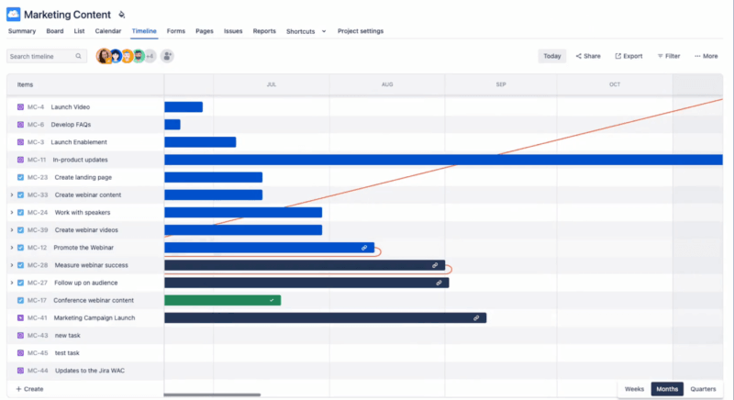Click the epic icon for MC-11 In-product updates

pyautogui.click(x=20, y=160)
